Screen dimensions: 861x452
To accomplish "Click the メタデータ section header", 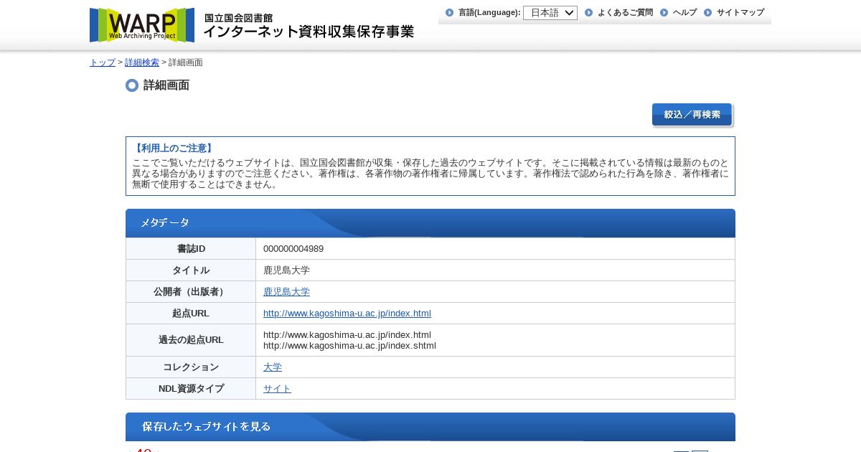I will click(430, 223).
